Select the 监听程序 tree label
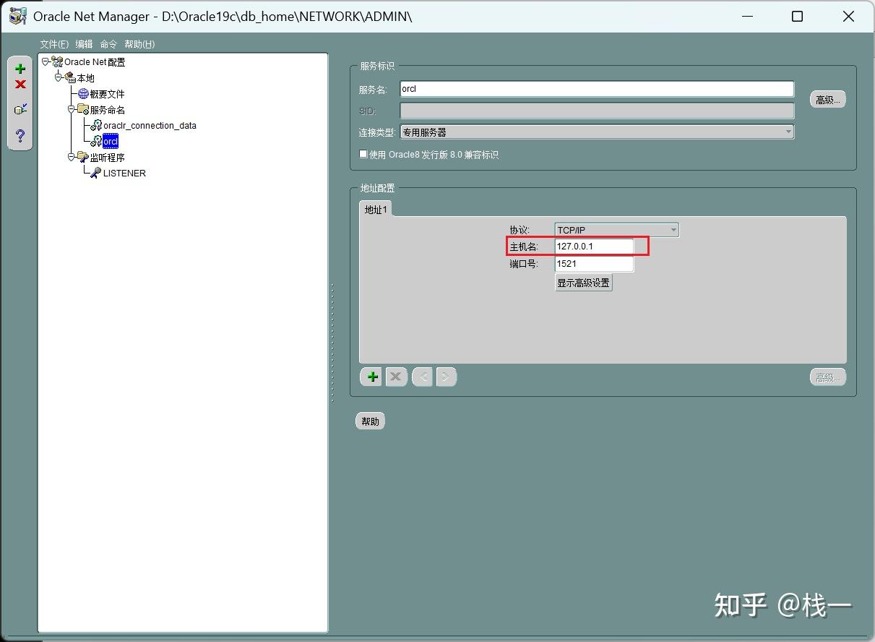Viewport: 875px width, 642px height. [x=107, y=158]
